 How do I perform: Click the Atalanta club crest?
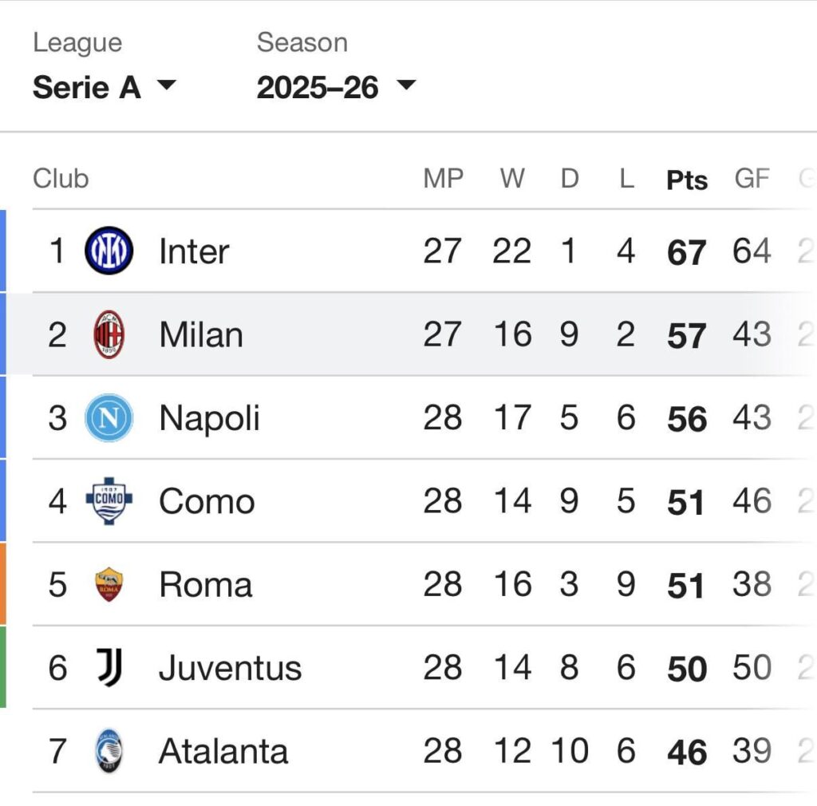click(x=109, y=750)
